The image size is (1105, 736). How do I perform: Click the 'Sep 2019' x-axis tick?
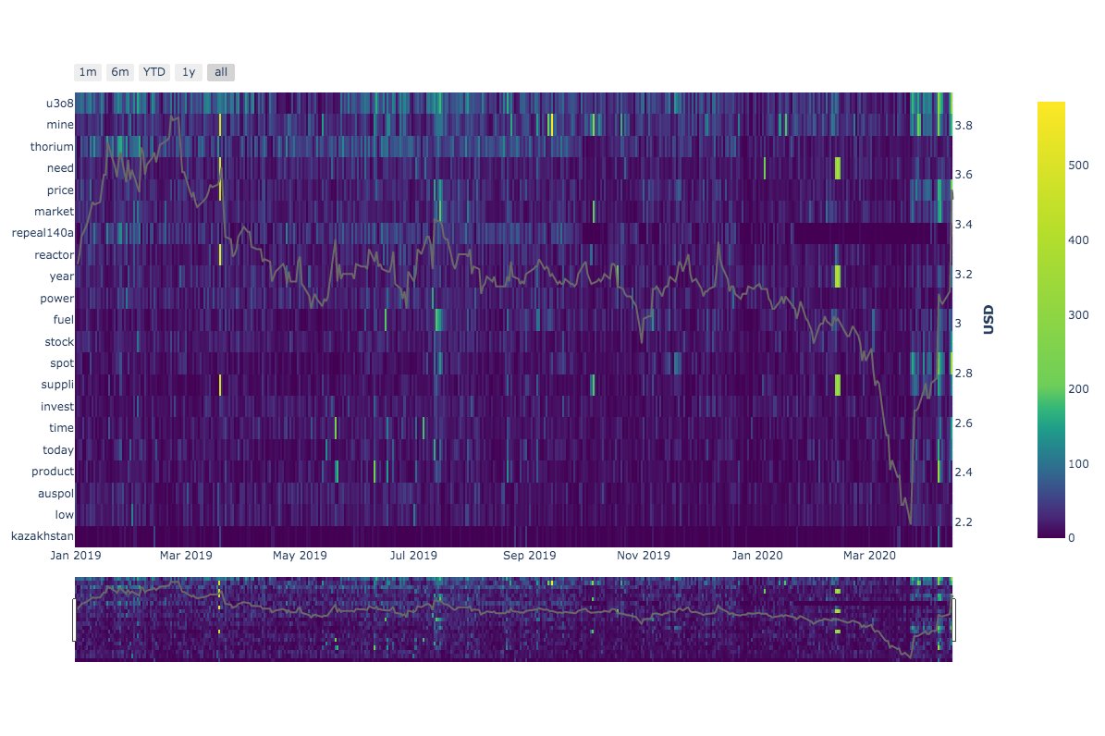pyautogui.click(x=529, y=556)
